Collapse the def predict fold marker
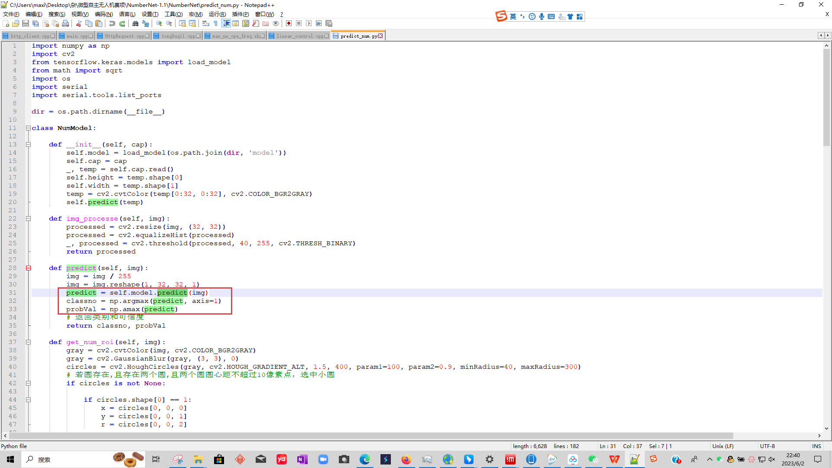The image size is (832, 468). click(x=28, y=268)
